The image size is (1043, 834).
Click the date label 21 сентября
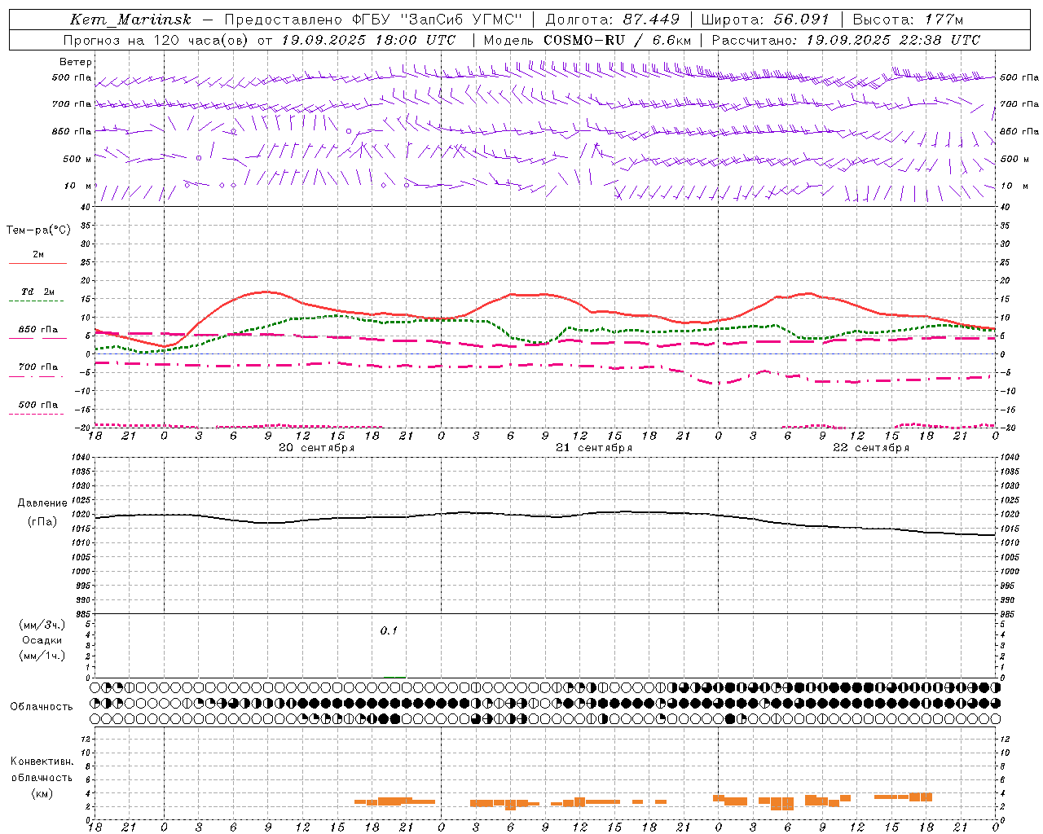click(x=594, y=447)
